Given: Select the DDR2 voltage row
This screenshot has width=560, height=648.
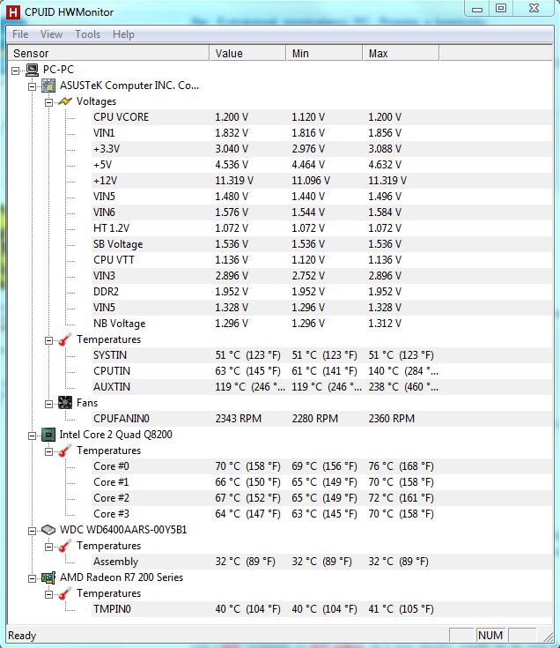Looking at the screenshot, I should tap(322, 292).
